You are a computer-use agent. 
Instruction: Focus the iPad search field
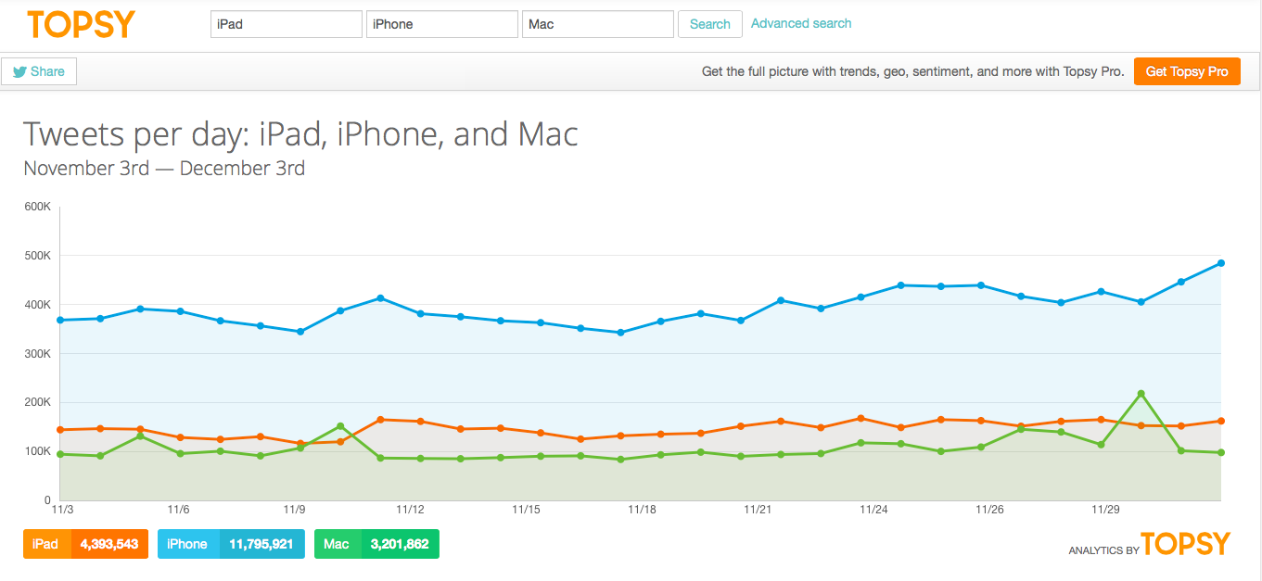[286, 24]
